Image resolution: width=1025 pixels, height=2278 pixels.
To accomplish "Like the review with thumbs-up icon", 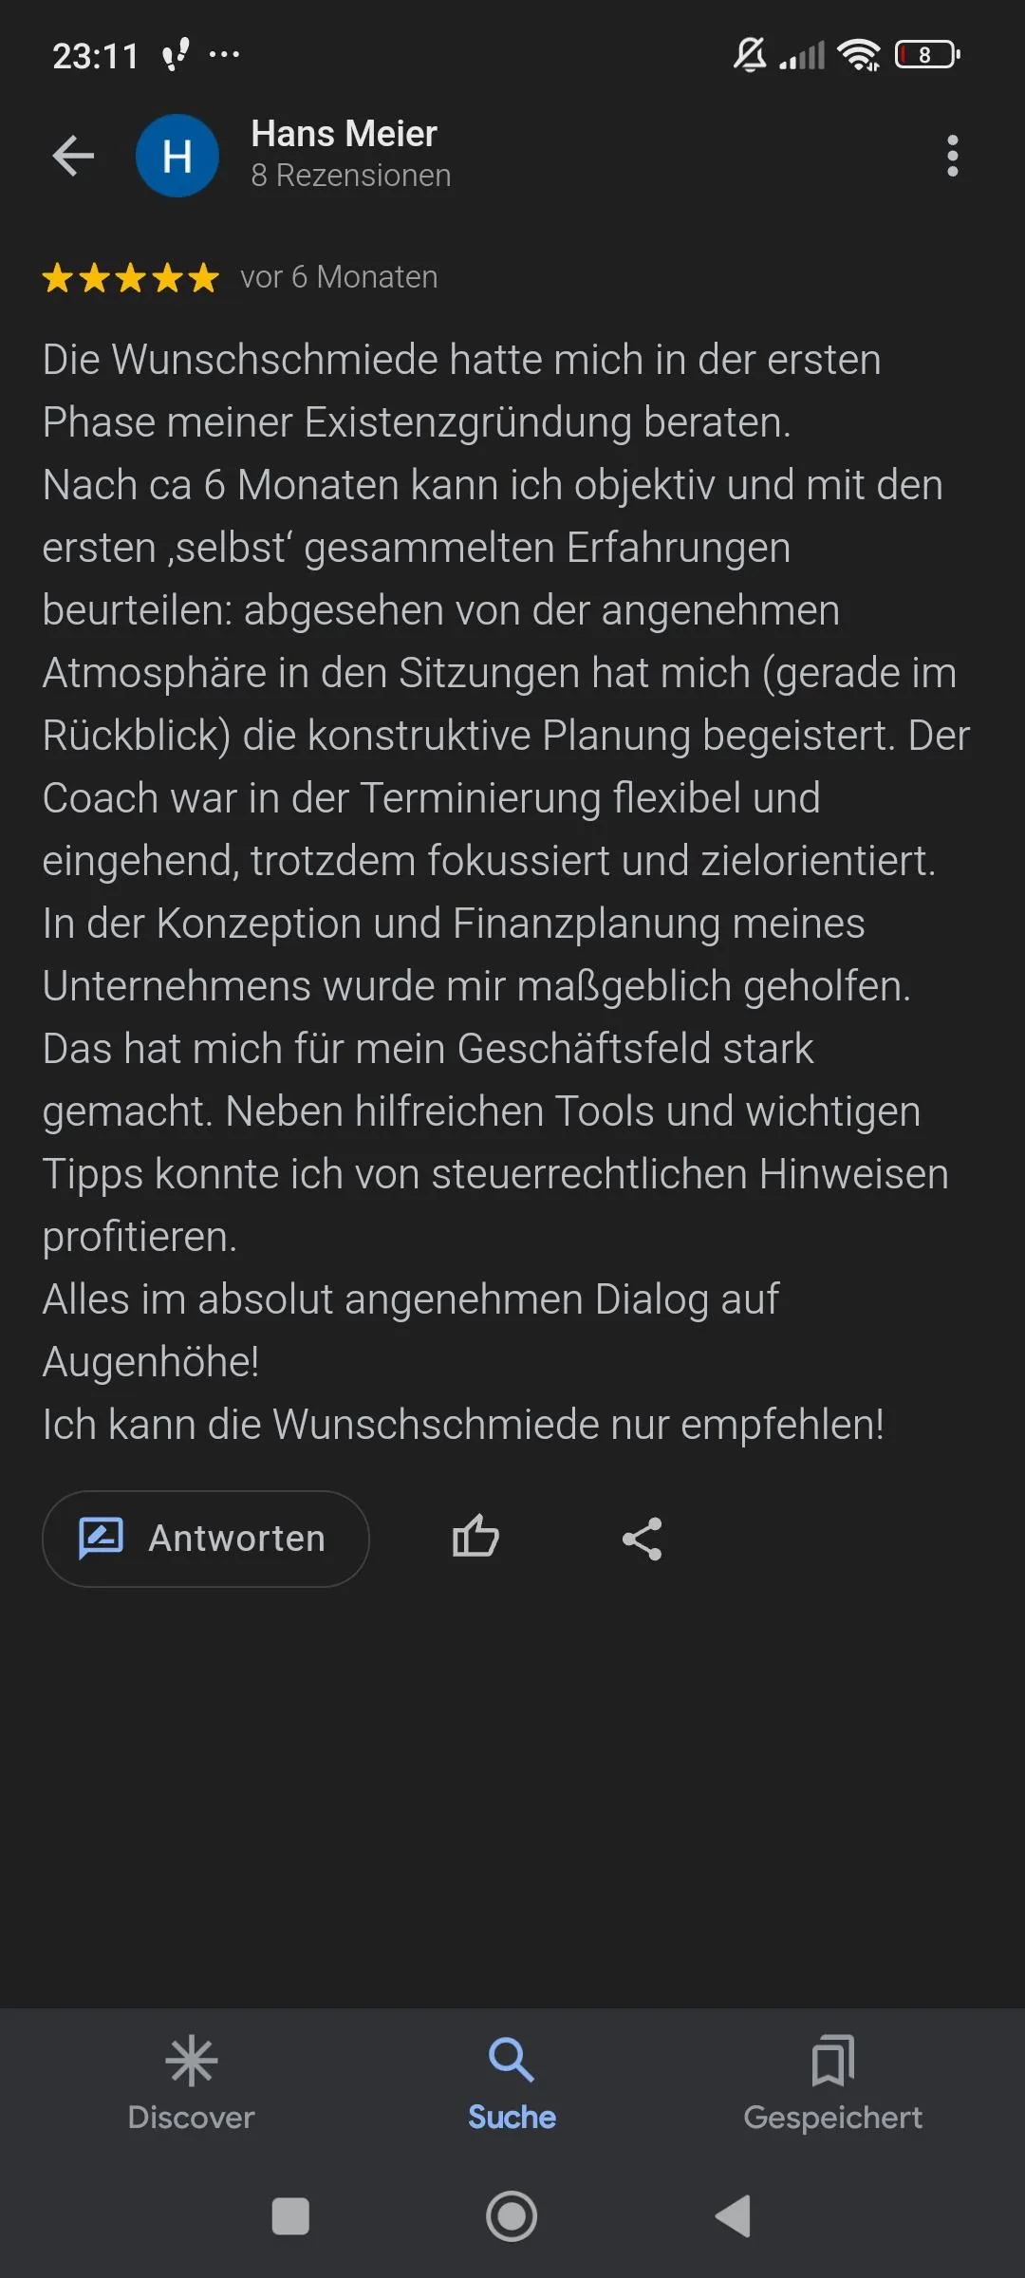I will [x=475, y=1538].
